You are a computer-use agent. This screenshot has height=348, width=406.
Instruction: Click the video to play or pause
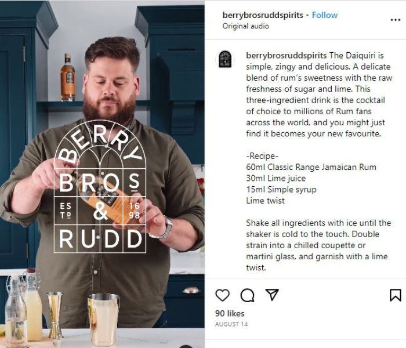(102, 174)
